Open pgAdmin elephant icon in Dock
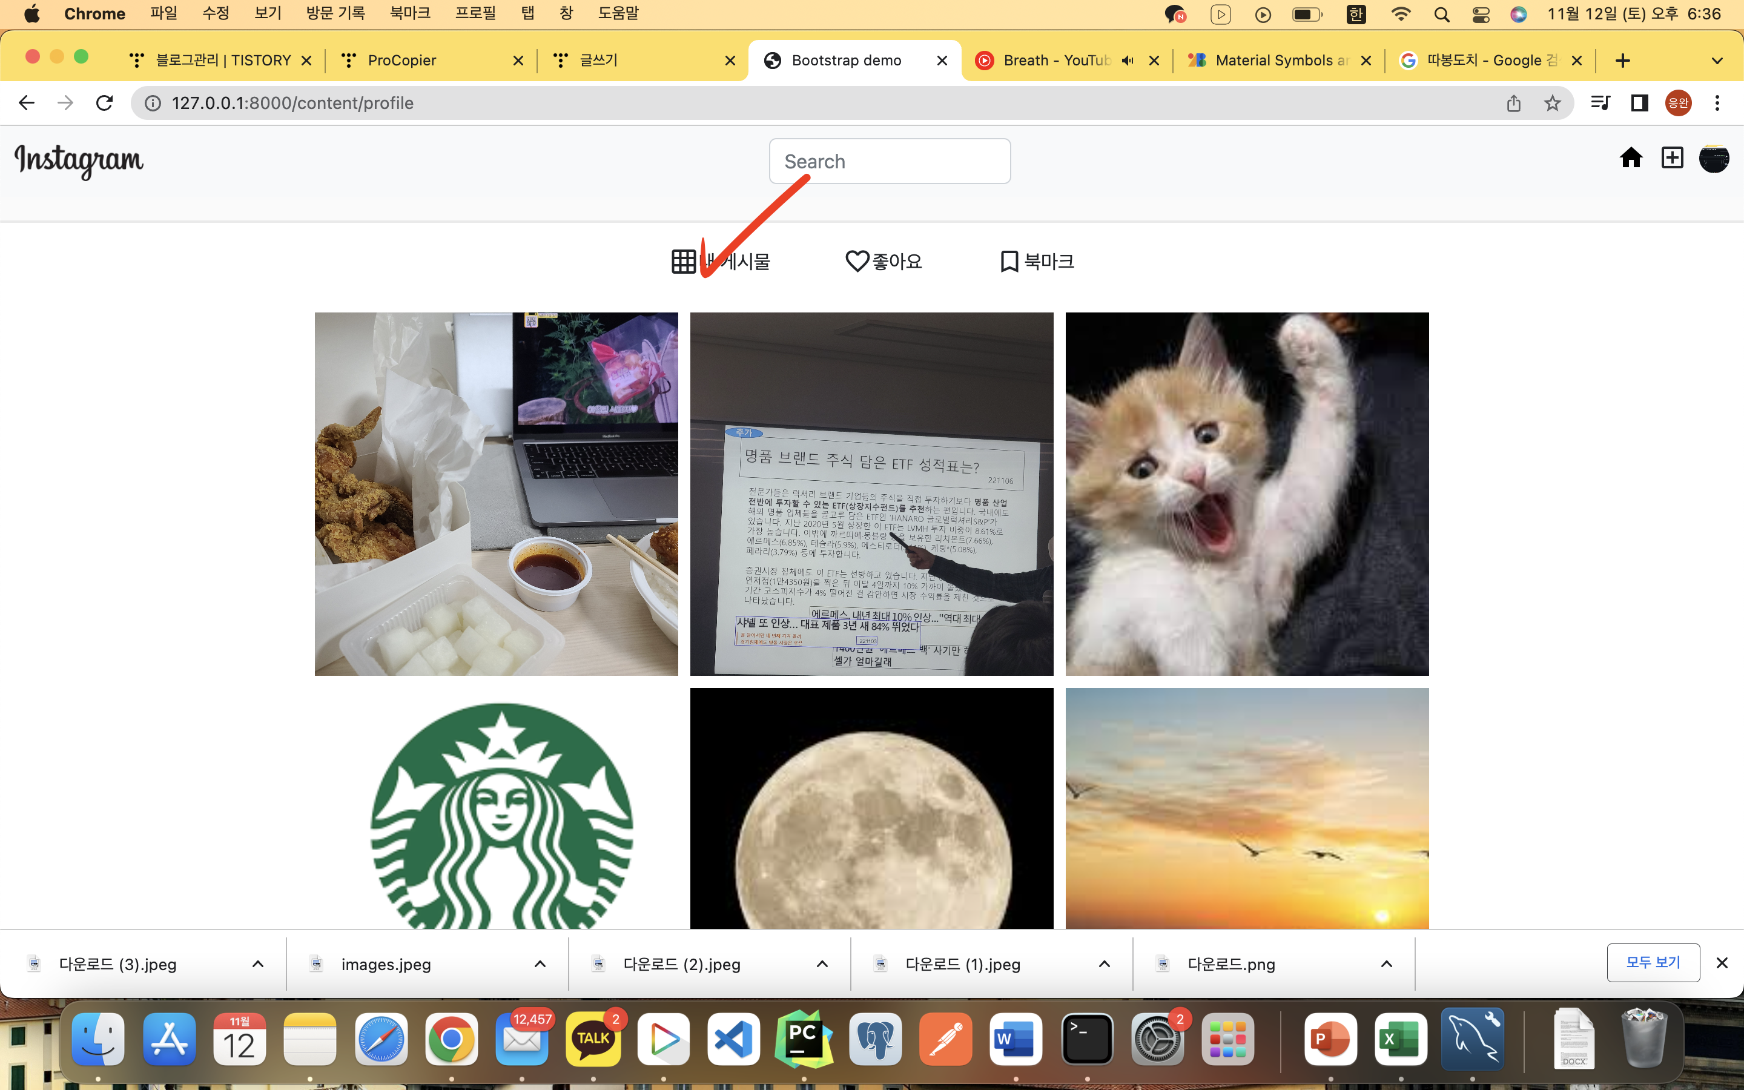 875,1039
